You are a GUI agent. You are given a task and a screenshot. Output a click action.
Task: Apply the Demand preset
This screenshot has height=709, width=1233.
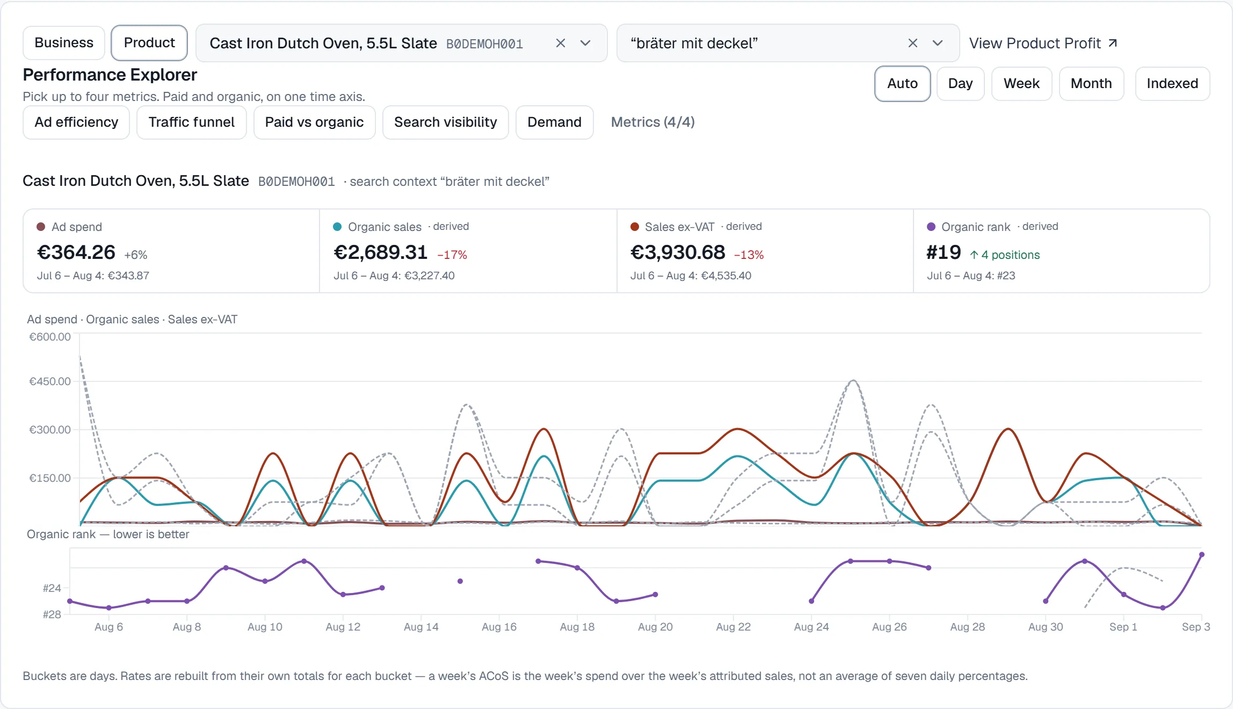(x=554, y=122)
